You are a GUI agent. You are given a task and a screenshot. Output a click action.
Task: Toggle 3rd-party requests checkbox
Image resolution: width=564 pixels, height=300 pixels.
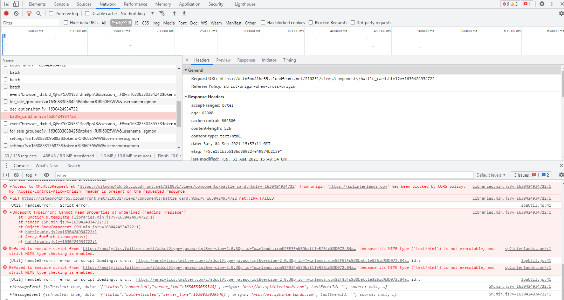(x=353, y=22)
